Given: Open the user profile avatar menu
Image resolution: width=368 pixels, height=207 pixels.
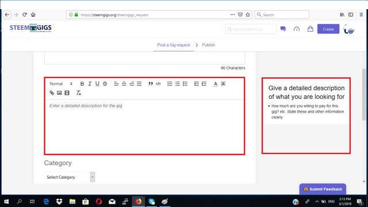Looking at the screenshot, I should coord(349,29).
